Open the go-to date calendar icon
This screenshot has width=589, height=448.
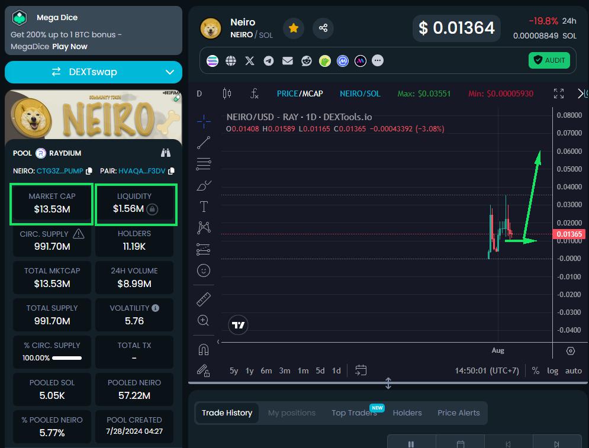pyautogui.click(x=361, y=370)
